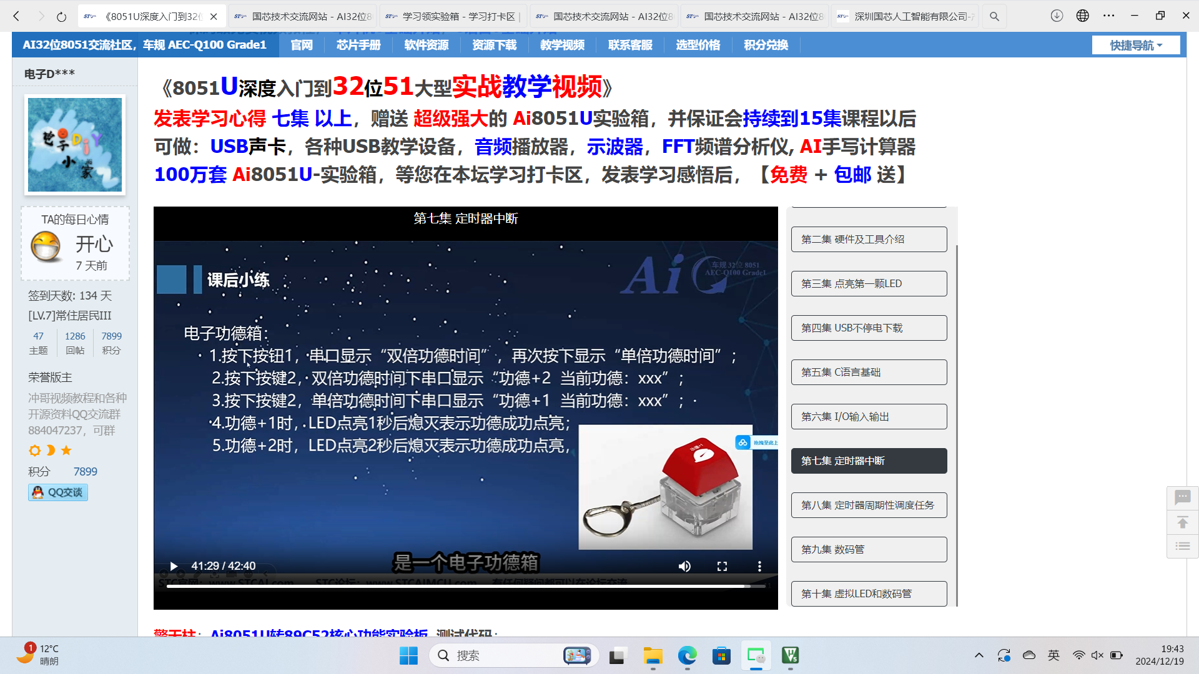Screen dimensions: 1199x674
Task: Open 软件资源 navigation item
Action: pyautogui.click(x=427, y=45)
